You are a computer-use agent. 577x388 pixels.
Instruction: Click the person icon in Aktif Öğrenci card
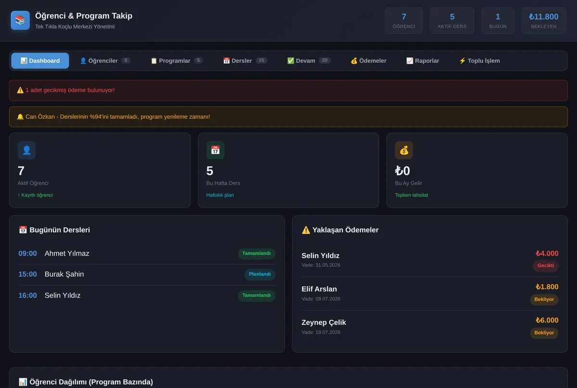(x=26, y=150)
